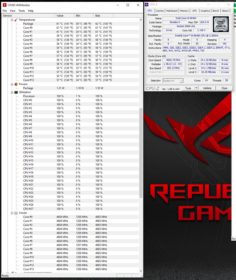The image size is (236, 280).
Task: Click the Multiplier x 46.0 value field
Action: (x=173, y=64)
